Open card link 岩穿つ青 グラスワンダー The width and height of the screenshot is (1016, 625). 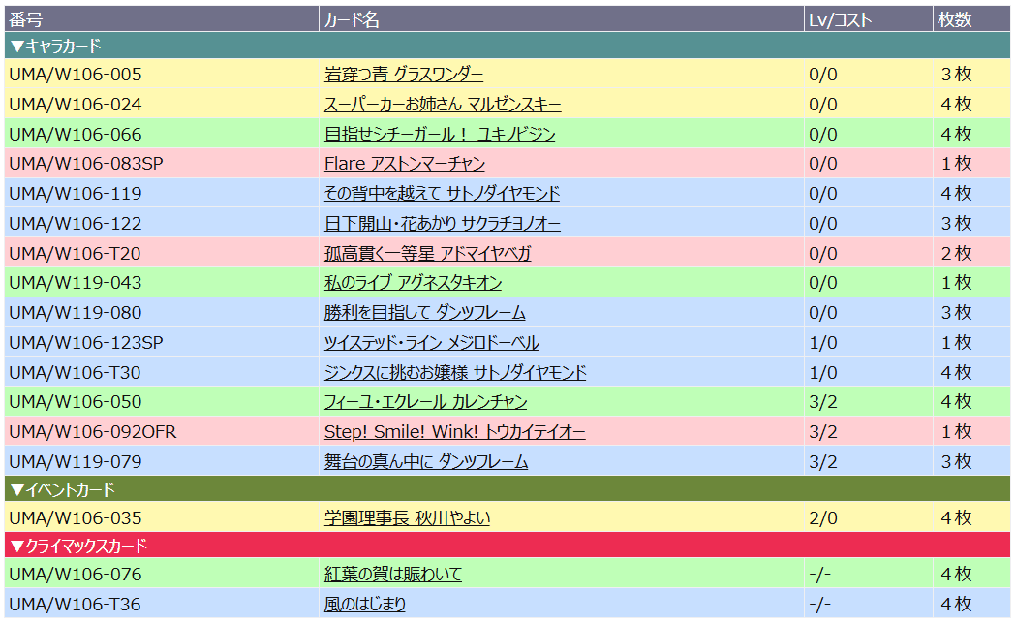[404, 75]
